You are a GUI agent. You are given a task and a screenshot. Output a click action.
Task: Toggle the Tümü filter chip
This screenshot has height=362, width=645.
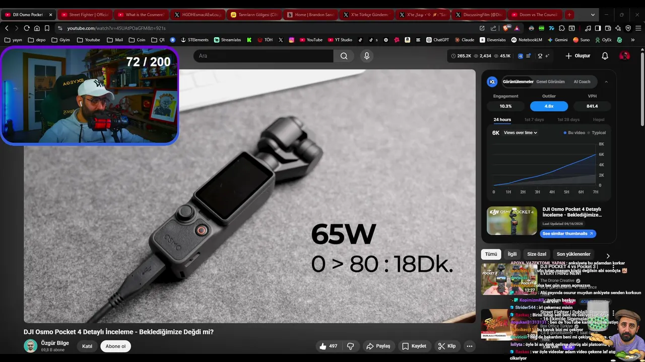click(491, 254)
